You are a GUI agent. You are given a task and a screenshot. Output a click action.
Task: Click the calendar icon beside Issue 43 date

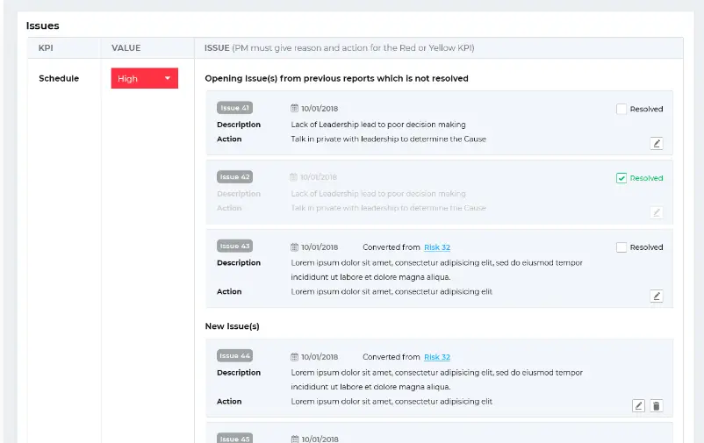coord(295,247)
